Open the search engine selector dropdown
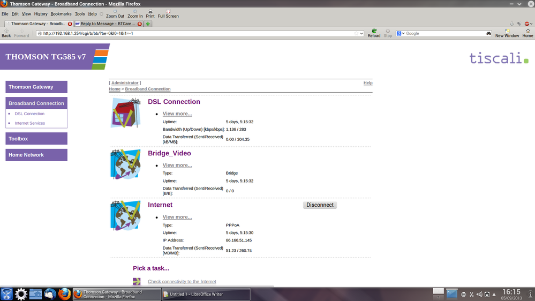The height and width of the screenshot is (301, 535). pos(403,33)
